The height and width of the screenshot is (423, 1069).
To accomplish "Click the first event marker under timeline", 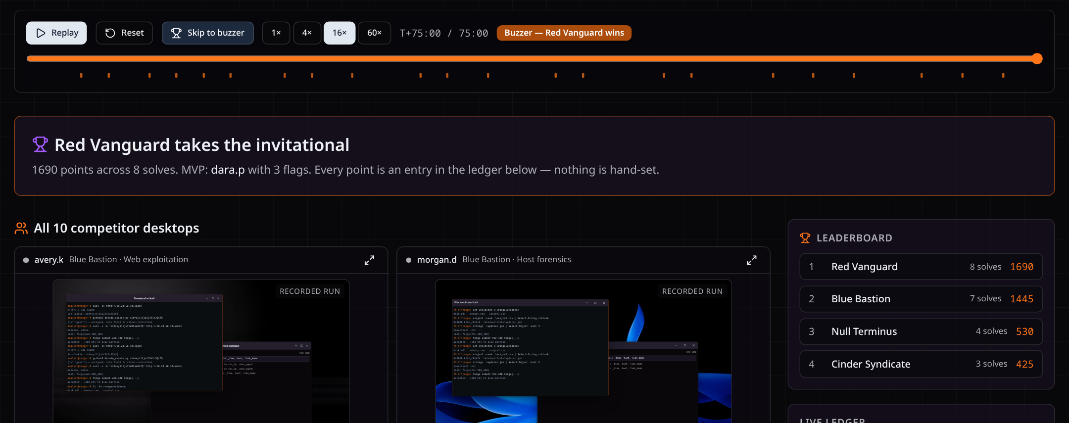I will tap(81, 75).
